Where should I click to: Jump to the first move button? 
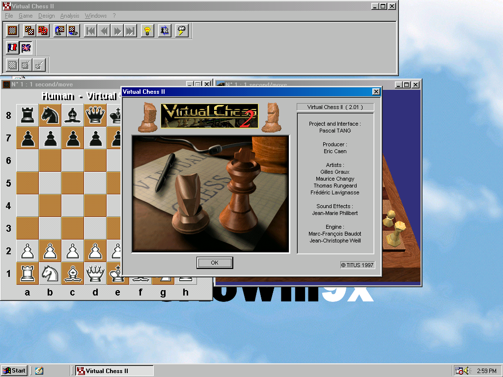[x=91, y=30]
